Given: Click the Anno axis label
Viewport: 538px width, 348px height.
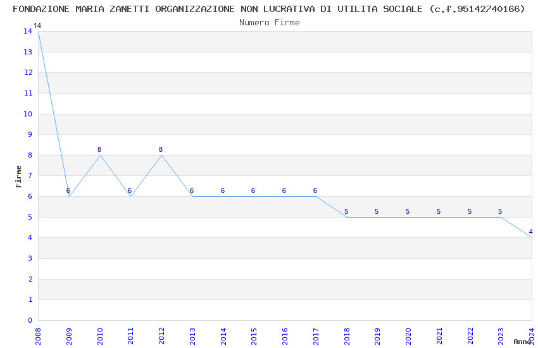Looking at the screenshot, I should [522, 342].
